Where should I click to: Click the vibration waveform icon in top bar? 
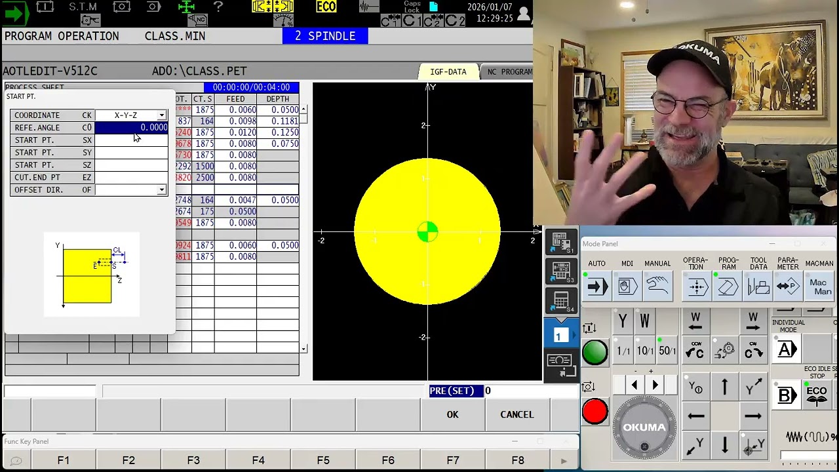click(369, 7)
